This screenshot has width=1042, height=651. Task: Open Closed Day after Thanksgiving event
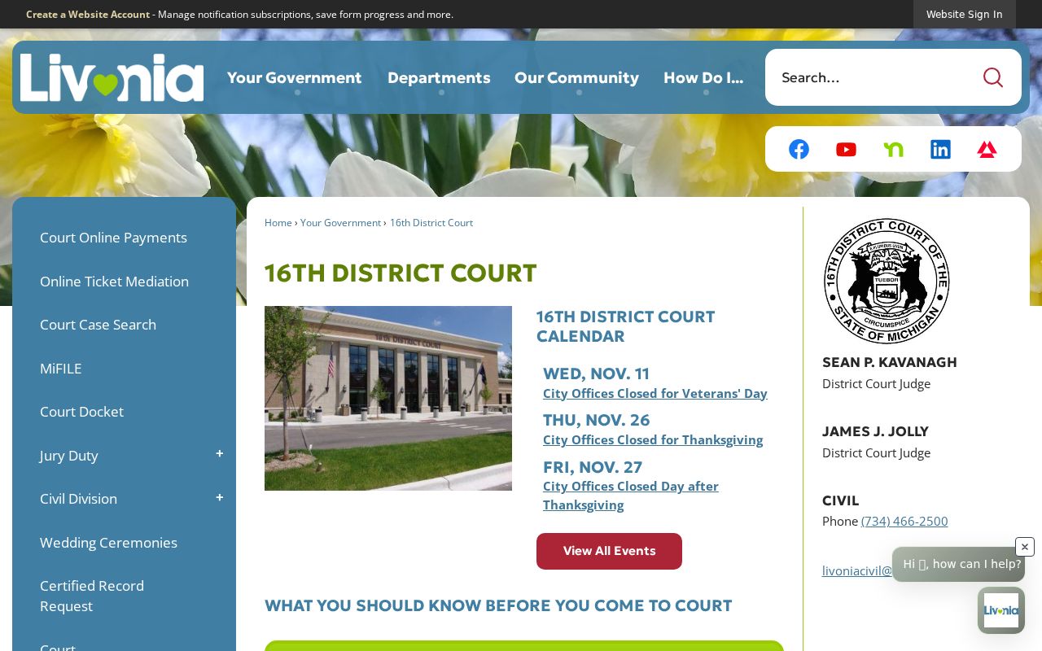pyautogui.click(x=631, y=496)
